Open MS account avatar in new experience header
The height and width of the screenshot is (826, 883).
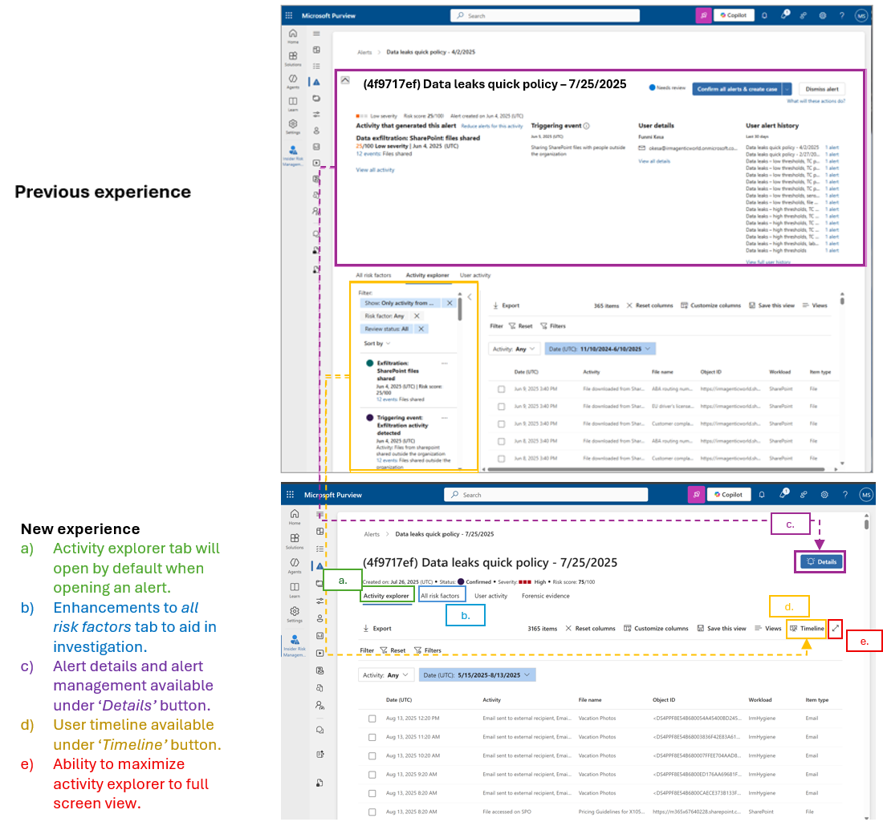[x=866, y=495]
